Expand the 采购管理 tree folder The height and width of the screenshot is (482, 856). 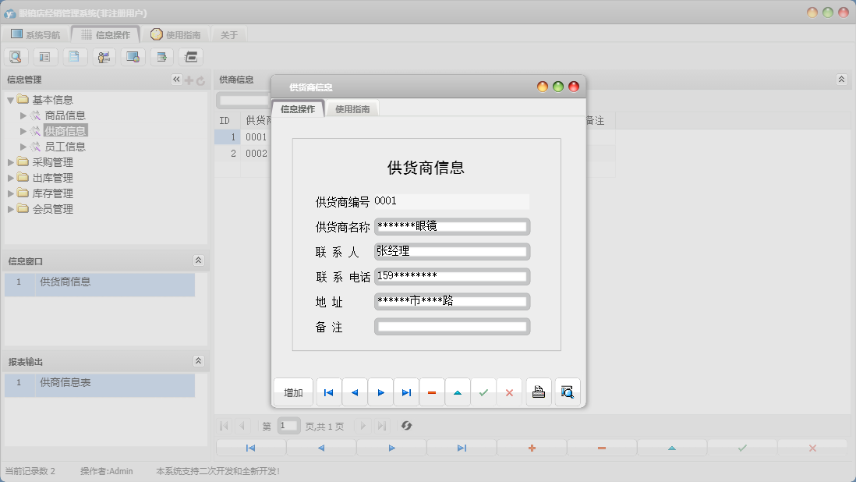click(x=11, y=162)
